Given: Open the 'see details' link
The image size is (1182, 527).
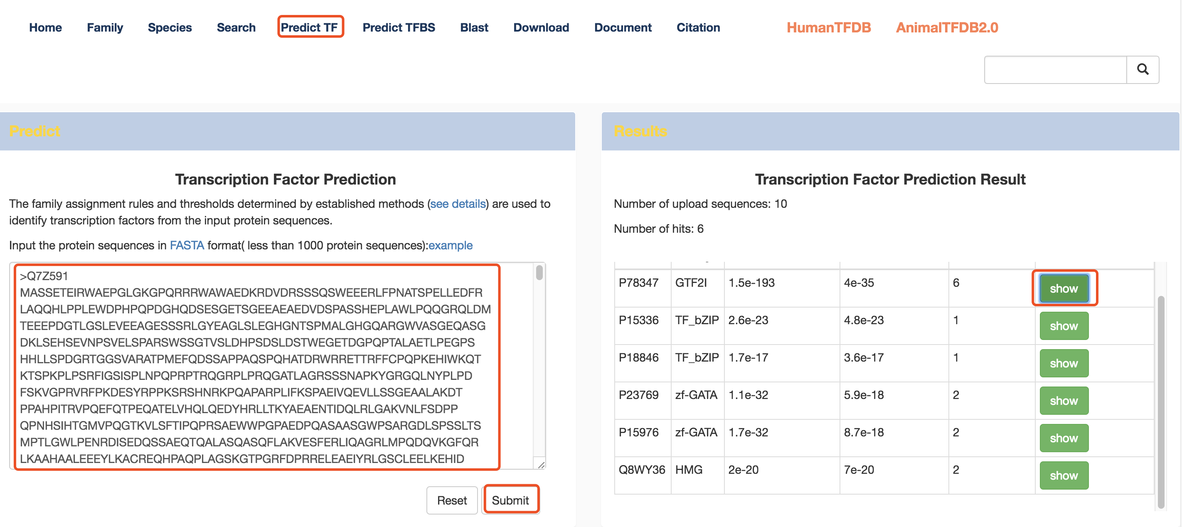Looking at the screenshot, I should pos(458,204).
